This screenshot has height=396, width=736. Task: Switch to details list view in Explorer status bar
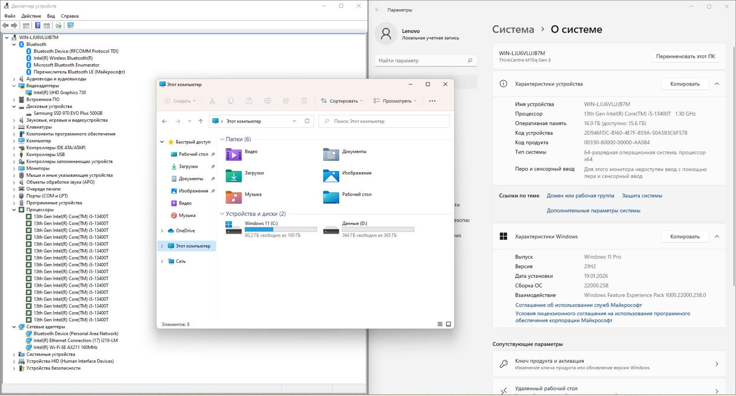pyautogui.click(x=440, y=324)
